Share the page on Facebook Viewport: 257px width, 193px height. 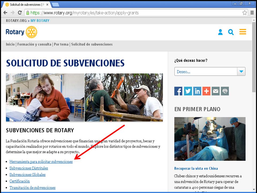click(178, 91)
